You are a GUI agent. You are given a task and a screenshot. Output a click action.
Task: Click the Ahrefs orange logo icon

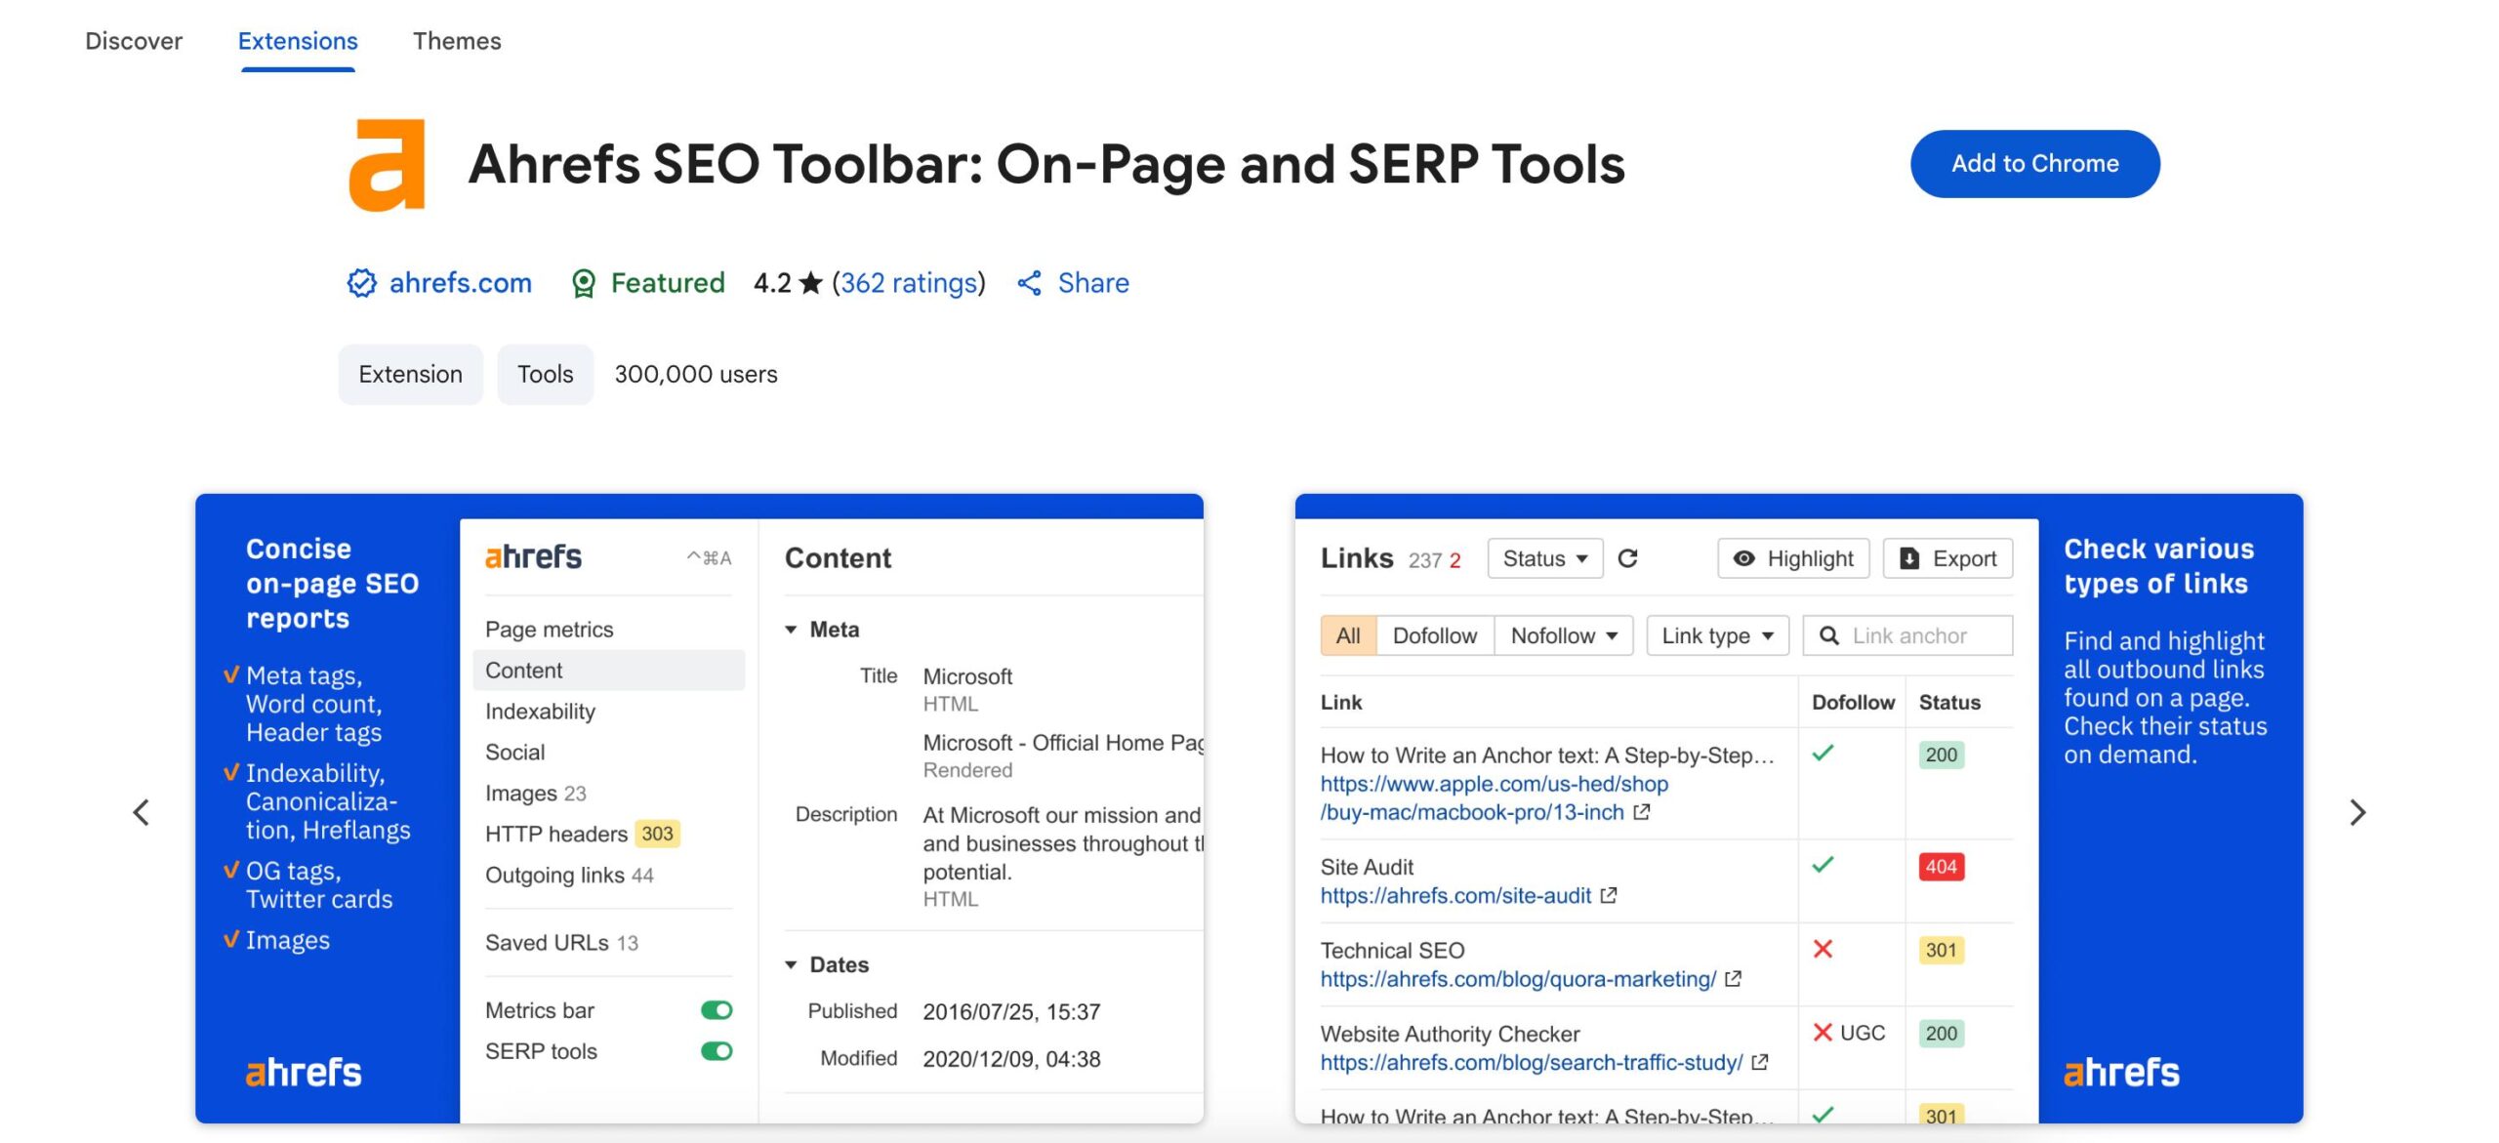point(387,164)
